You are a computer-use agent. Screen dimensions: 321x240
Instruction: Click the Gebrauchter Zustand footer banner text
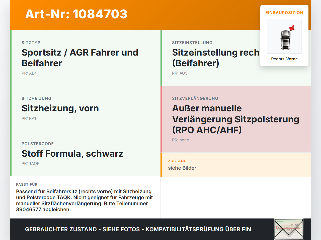[x=138, y=229]
